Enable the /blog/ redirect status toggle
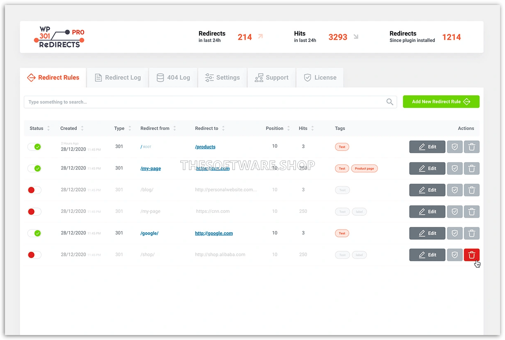This screenshot has height=340, width=505. [x=34, y=190]
